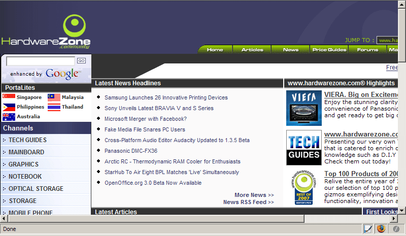
Task: Open the Price Guides navigation tab
Action: pyautogui.click(x=329, y=49)
